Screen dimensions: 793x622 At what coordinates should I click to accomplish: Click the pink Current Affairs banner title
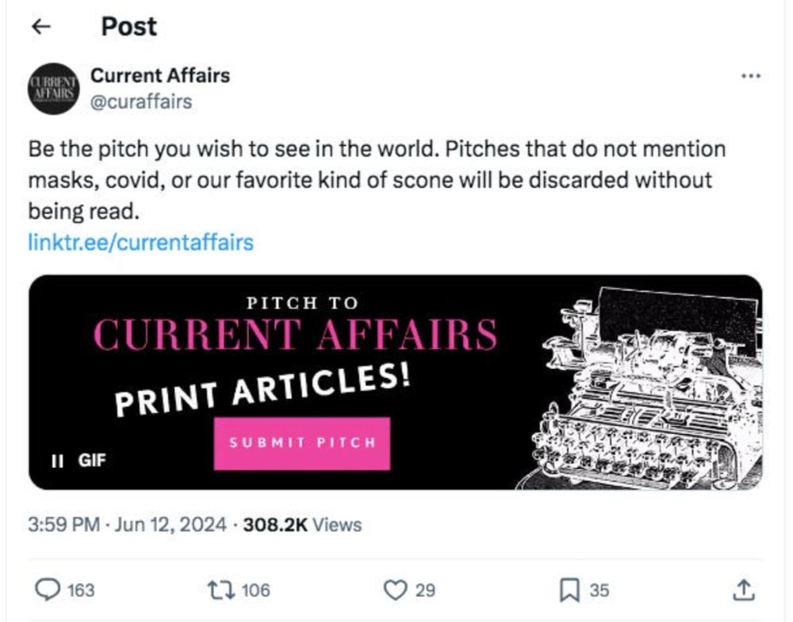pos(295,334)
